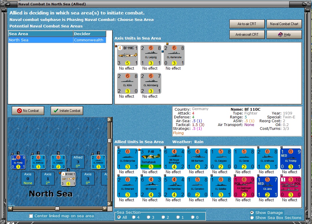Select the CL Caradoc unit
This screenshot has width=312, height=224.
point(197,187)
